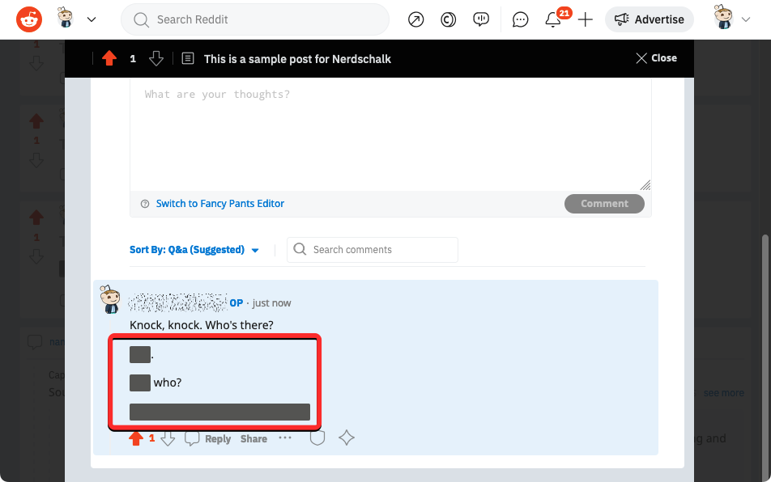Click the Advertise button
Image resolution: width=771 pixels, height=482 pixels.
coord(650,19)
